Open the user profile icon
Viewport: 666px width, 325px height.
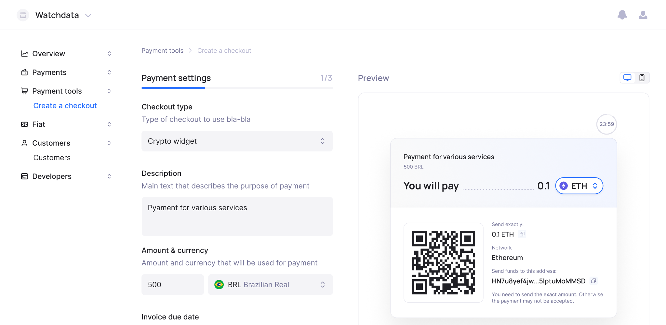pos(643,15)
